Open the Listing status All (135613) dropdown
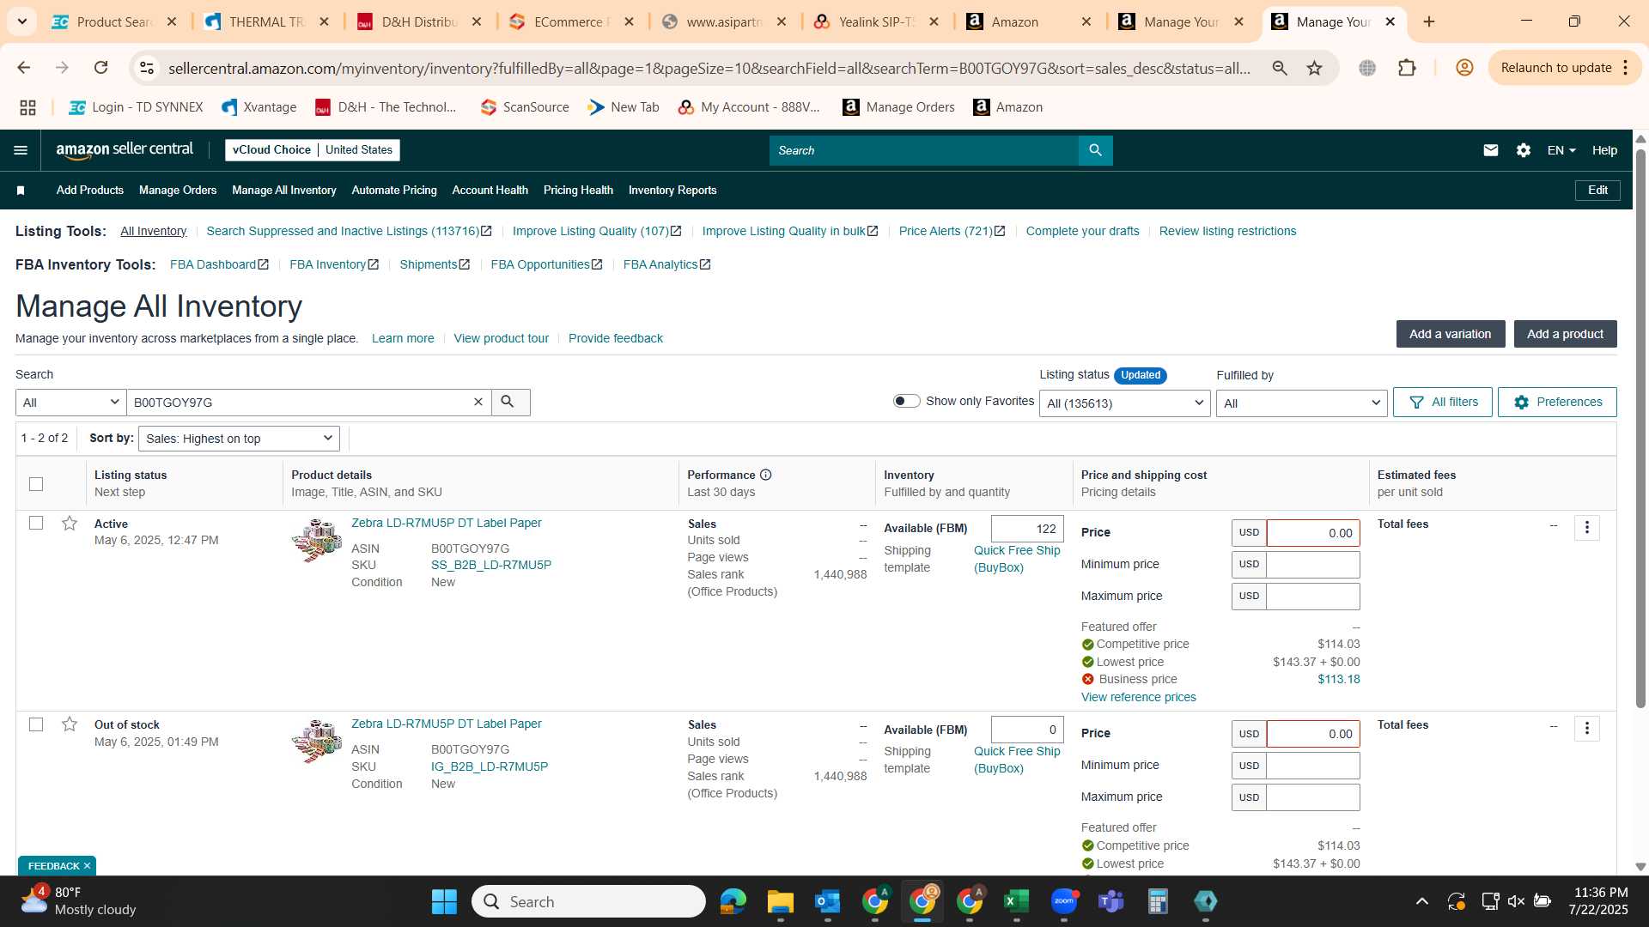The height and width of the screenshot is (927, 1649). pos(1124,403)
